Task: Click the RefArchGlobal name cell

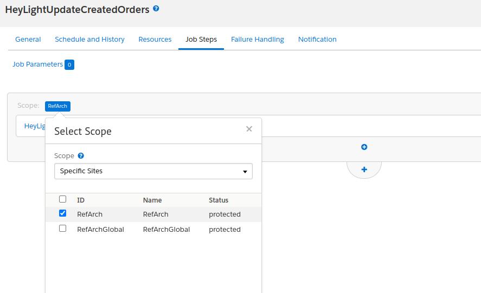Action: 166,229
